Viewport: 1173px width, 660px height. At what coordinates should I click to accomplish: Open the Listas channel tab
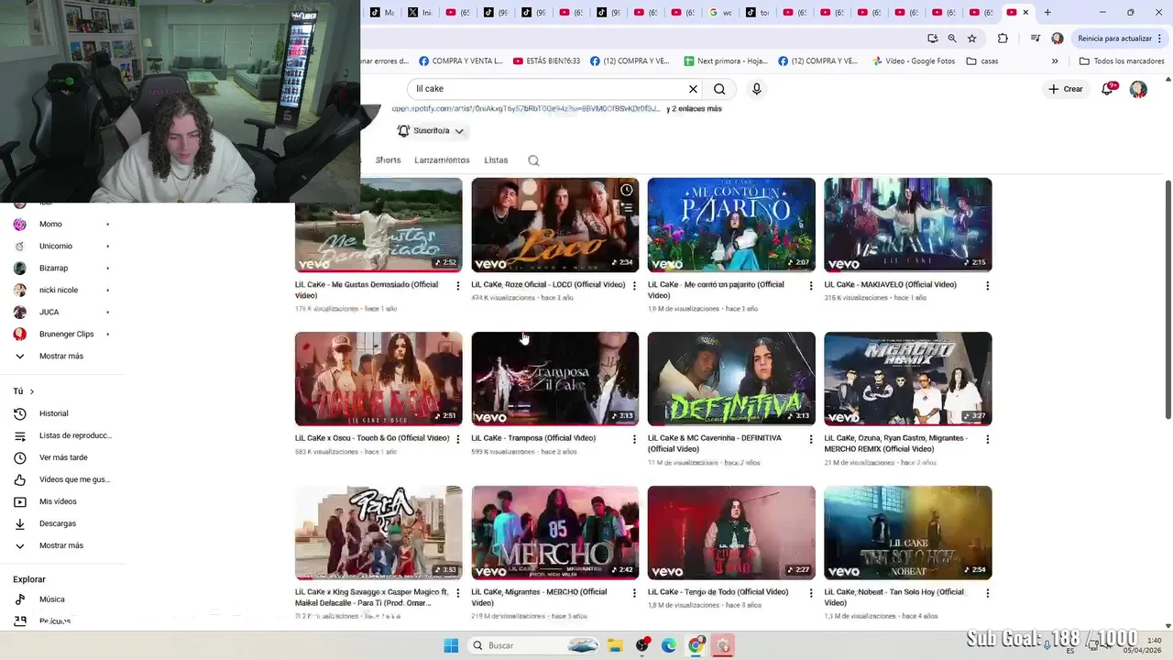[496, 159]
